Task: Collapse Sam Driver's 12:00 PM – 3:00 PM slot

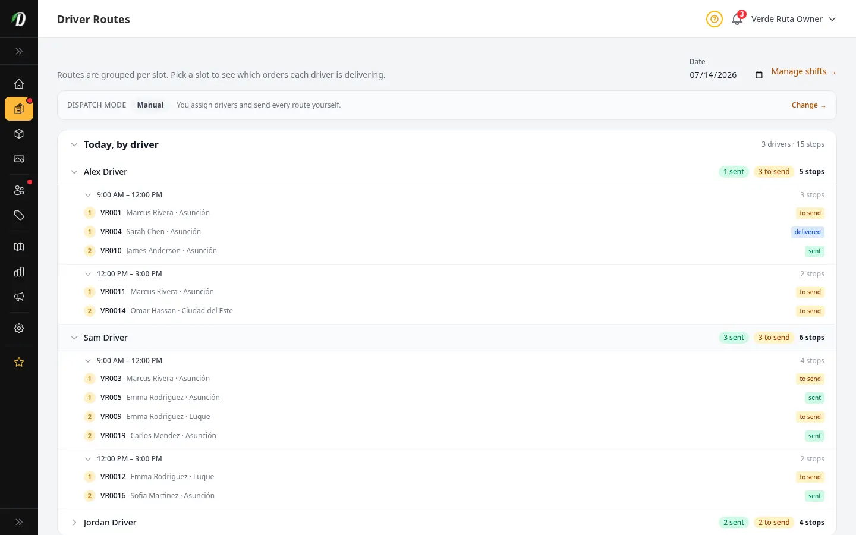Action: click(x=88, y=459)
